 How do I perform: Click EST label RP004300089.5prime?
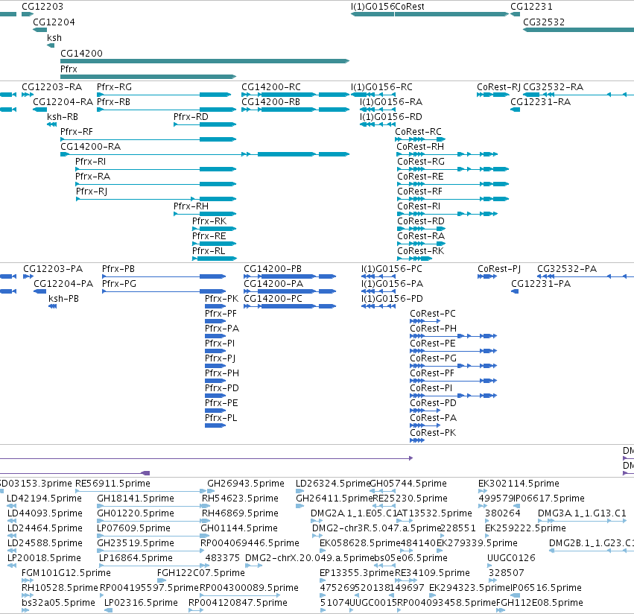[249, 588]
